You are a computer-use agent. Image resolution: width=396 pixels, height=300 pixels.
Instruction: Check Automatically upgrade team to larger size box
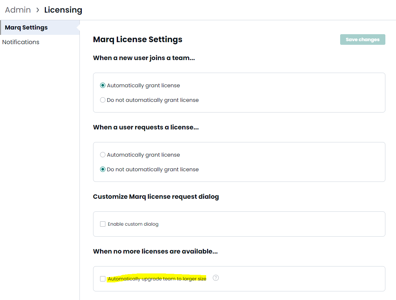click(103, 279)
